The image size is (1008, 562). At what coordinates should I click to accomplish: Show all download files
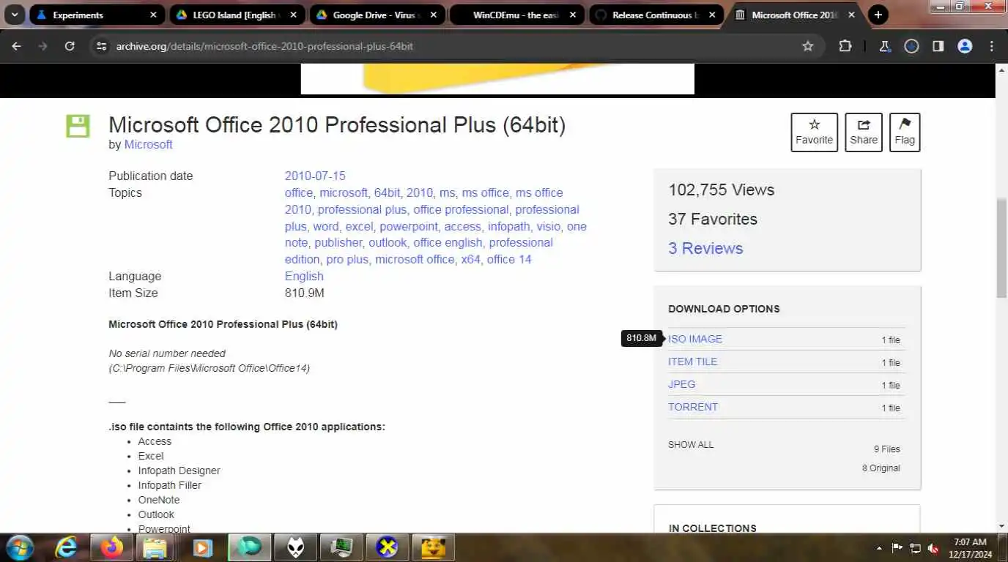click(x=691, y=445)
